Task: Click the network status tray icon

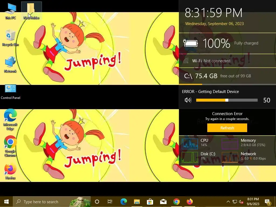Action: point(235,202)
